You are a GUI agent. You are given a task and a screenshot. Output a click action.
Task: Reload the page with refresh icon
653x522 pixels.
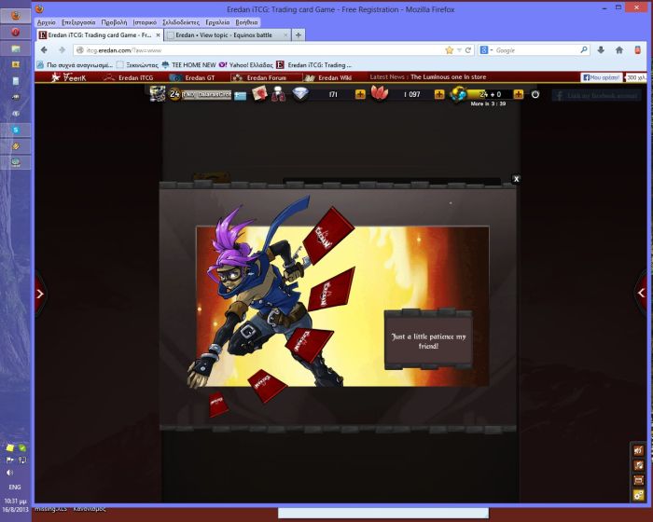[468, 50]
